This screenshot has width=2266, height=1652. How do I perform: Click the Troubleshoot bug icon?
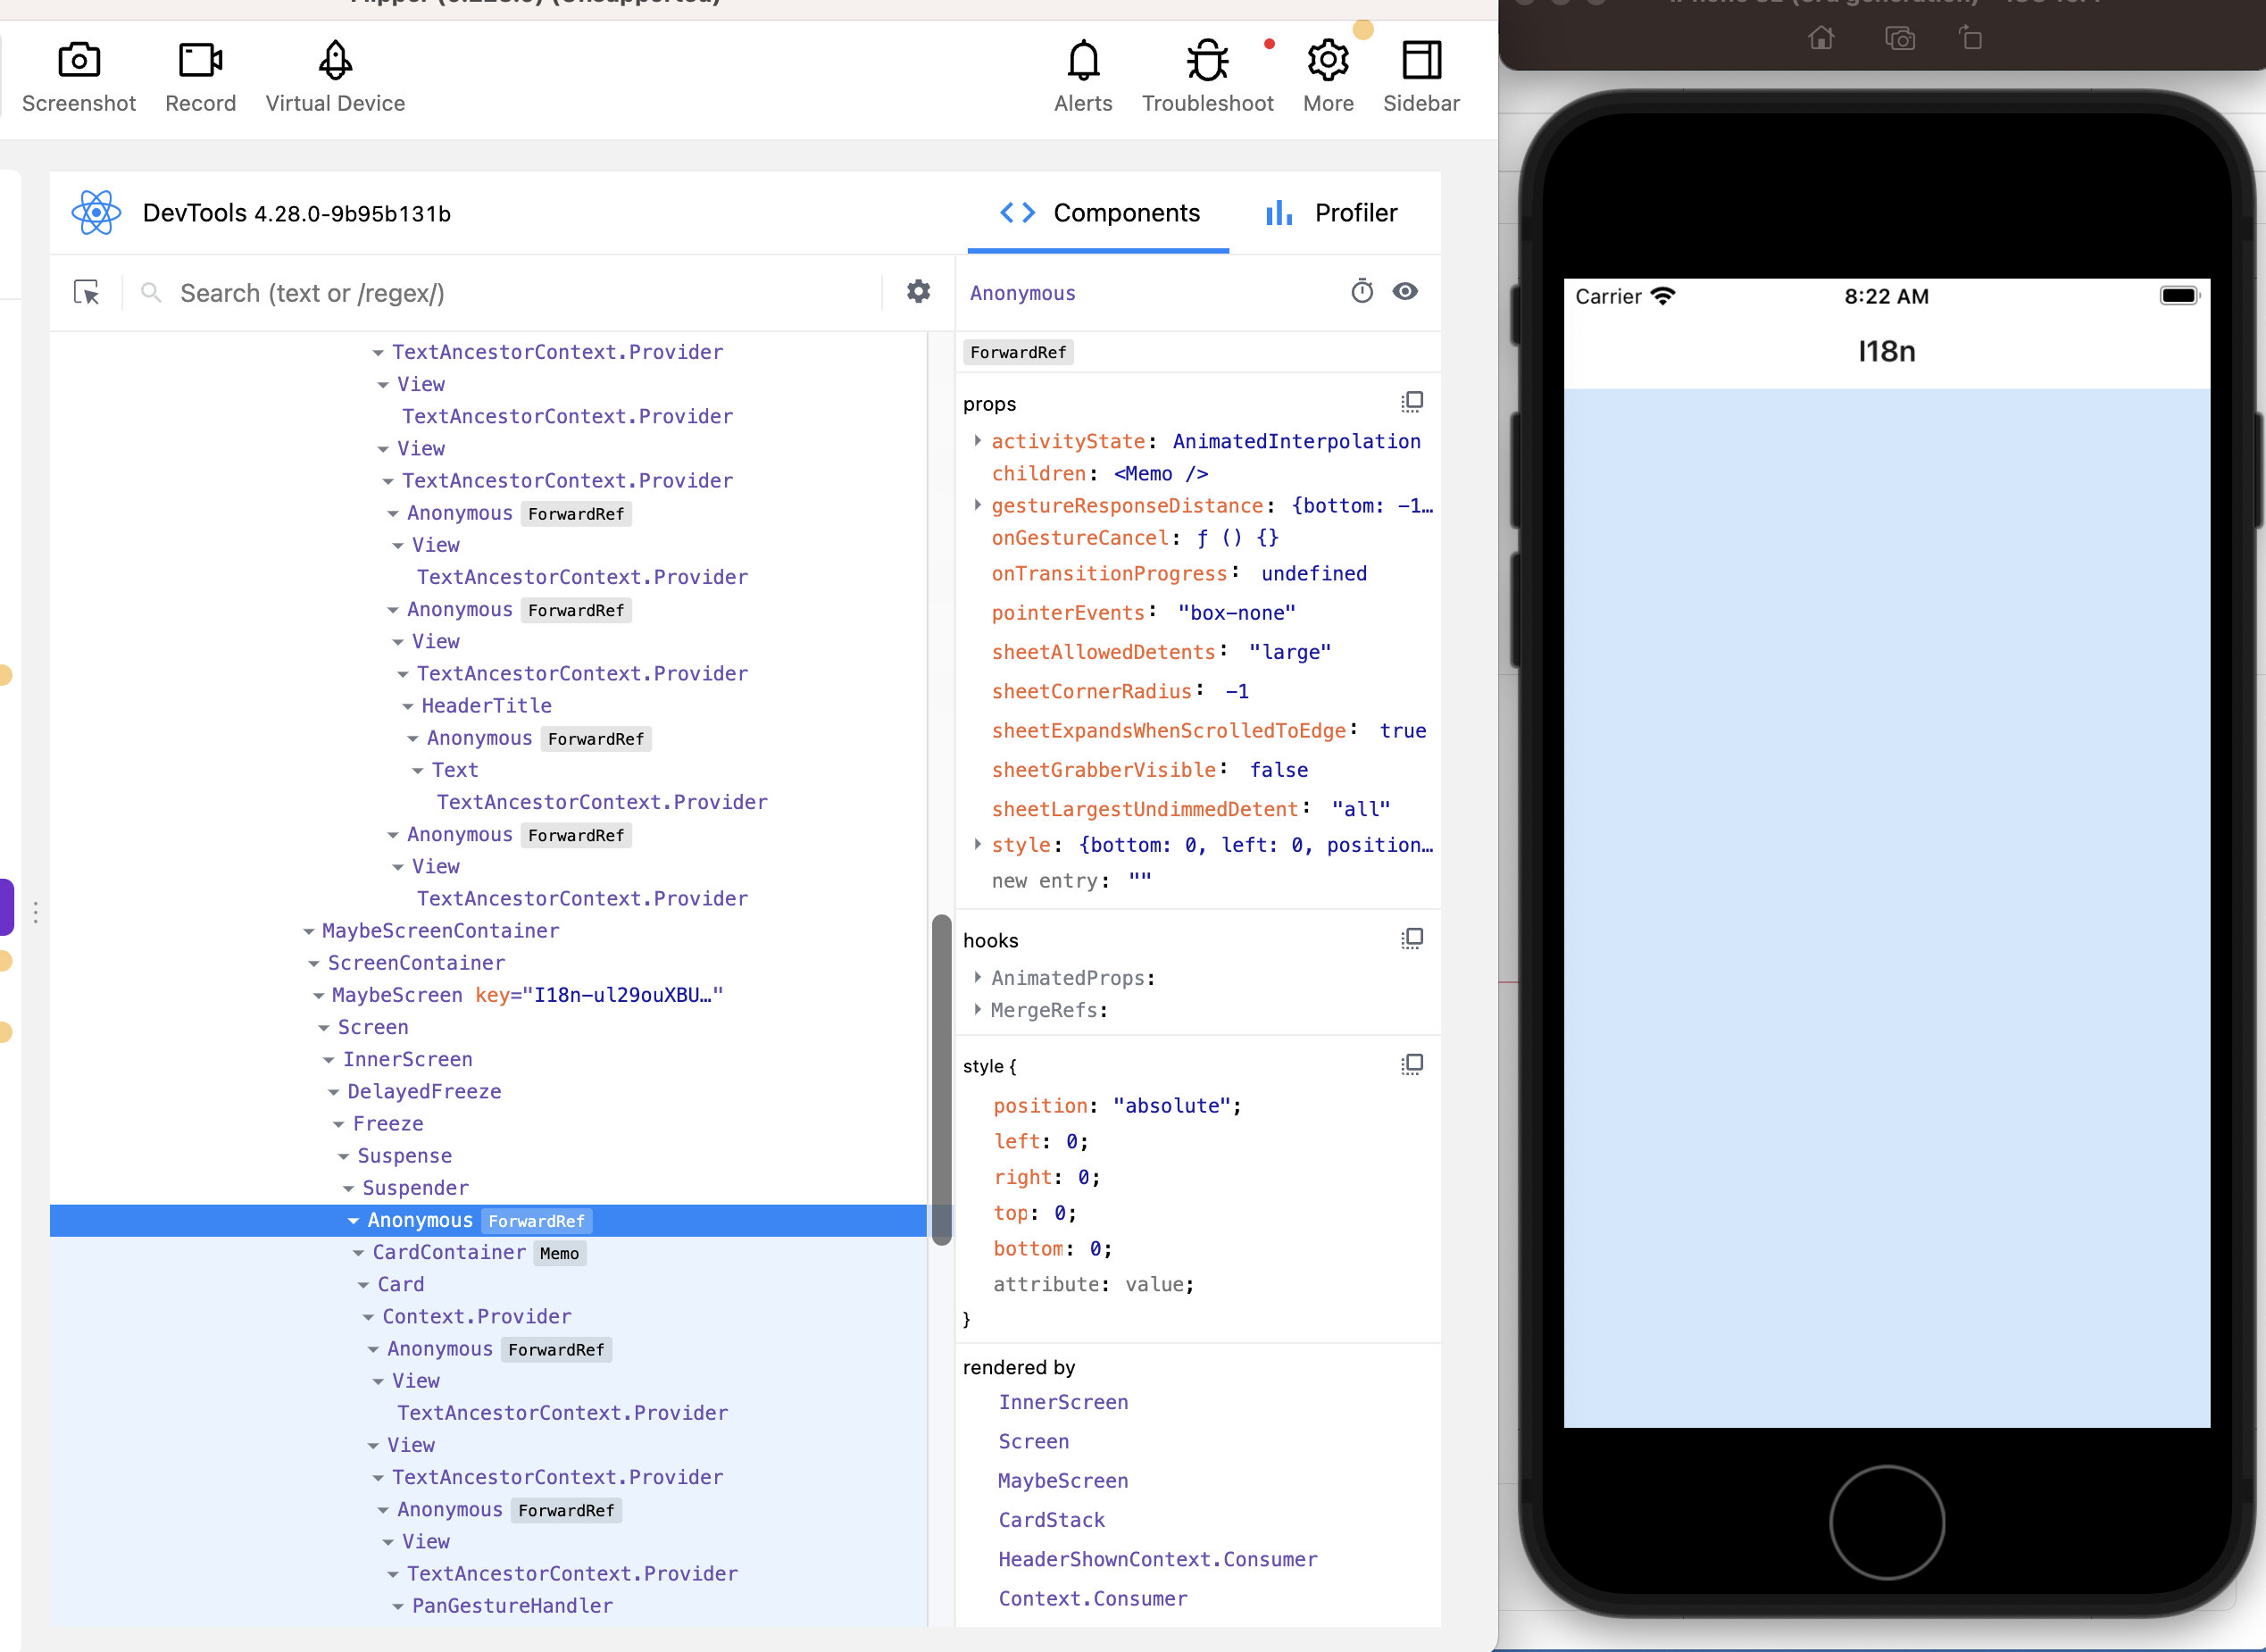[1205, 60]
